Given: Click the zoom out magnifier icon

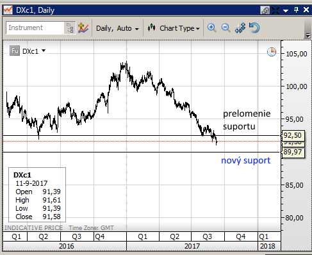Looking at the screenshot, I should [226, 28].
